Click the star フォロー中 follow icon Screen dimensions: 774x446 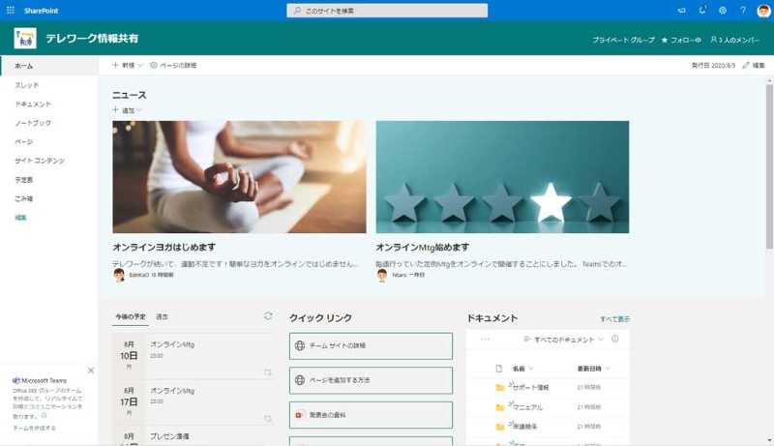[x=665, y=40]
